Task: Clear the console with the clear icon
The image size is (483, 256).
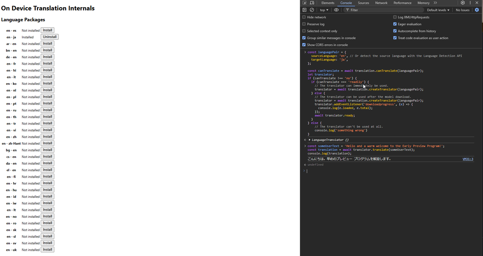Action: (311, 10)
